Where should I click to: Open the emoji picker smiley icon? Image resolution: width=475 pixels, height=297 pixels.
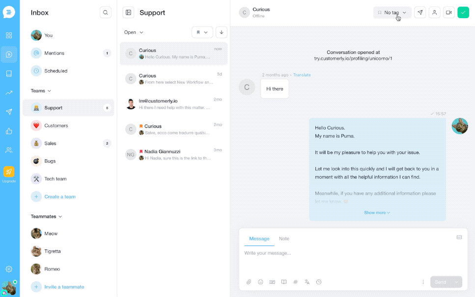pos(260,282)
